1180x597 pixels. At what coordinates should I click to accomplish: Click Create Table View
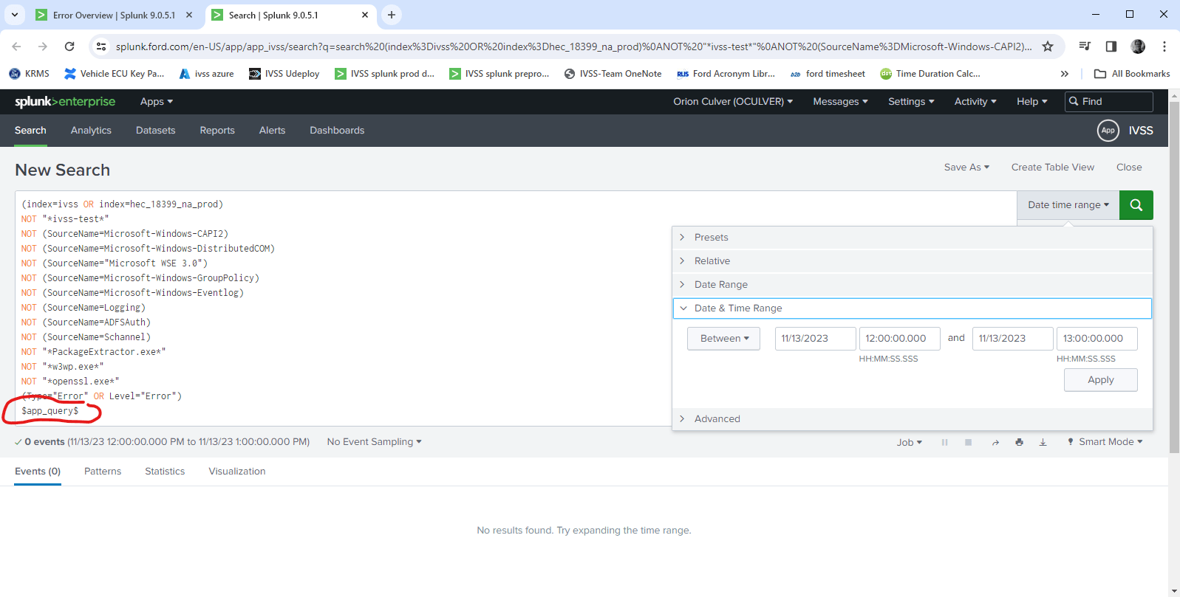[x=1053, y=168]
